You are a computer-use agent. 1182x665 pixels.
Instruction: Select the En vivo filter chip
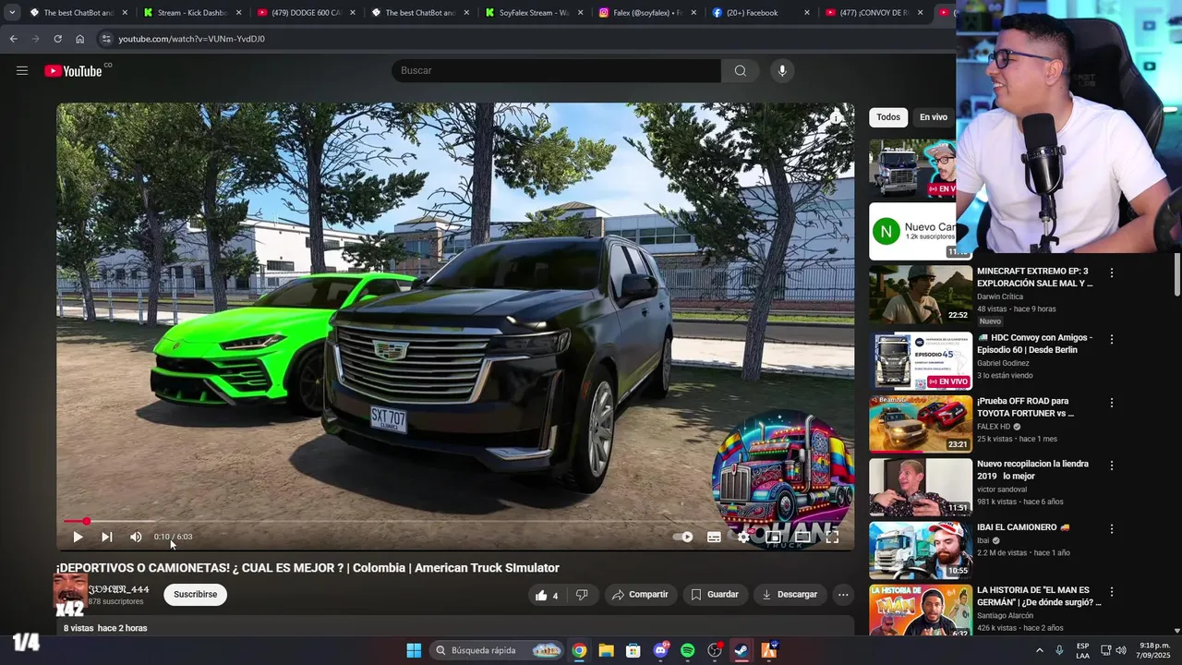coord(934,117)
